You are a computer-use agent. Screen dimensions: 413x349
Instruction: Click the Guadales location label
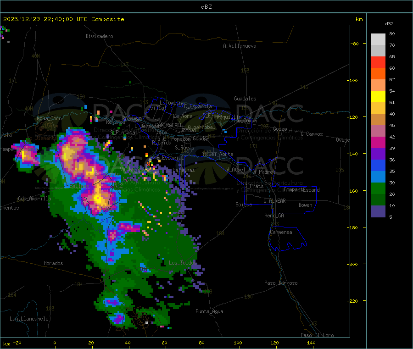245,99
